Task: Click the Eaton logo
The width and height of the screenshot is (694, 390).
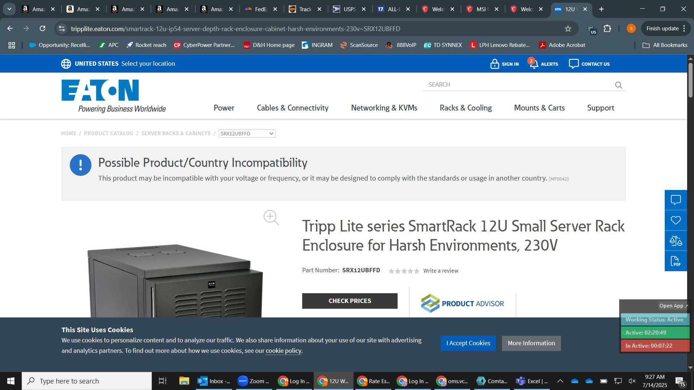Action: pos(113,96)
